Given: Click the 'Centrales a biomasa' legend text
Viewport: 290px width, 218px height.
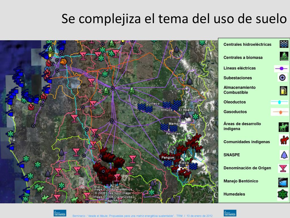Looking at the screenshot, I should coord(243,57).
